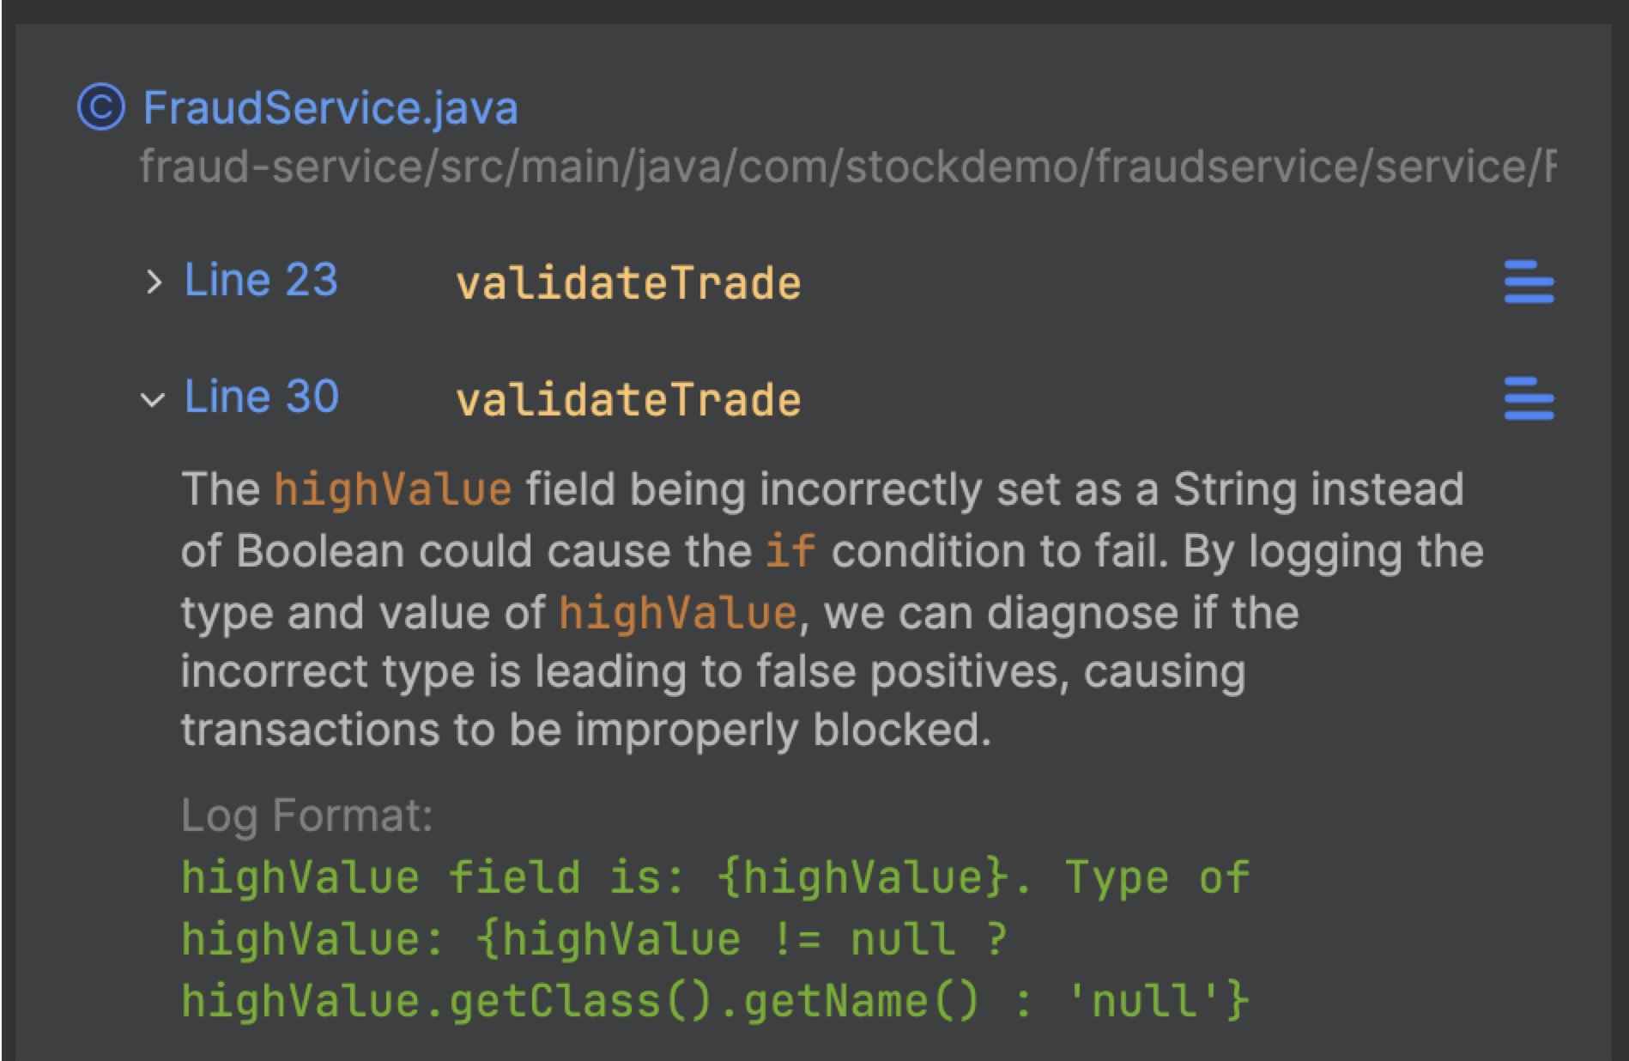Click the fraud-service source file path
Image resolution: width=1629 pixels, height=1061 pixels.
point(846,166)
